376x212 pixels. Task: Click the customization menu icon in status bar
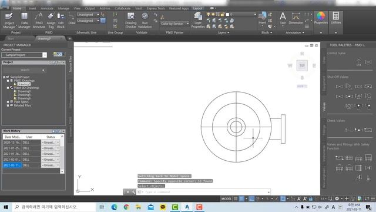point(372,198)
